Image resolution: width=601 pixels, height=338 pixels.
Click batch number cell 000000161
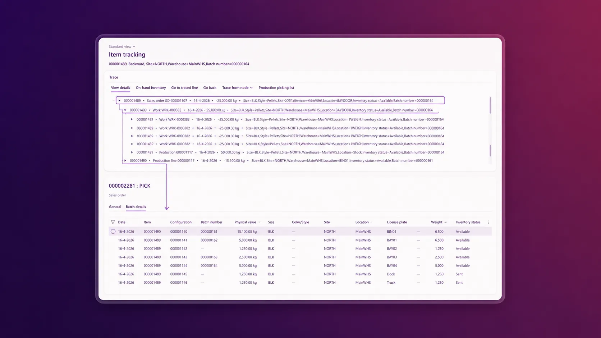(x=209, y=232)
